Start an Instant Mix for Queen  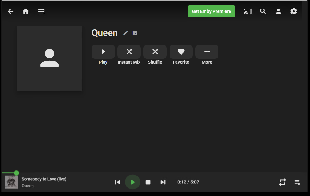click(129, 52)
